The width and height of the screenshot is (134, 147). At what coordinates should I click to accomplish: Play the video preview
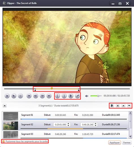[7, 96]
